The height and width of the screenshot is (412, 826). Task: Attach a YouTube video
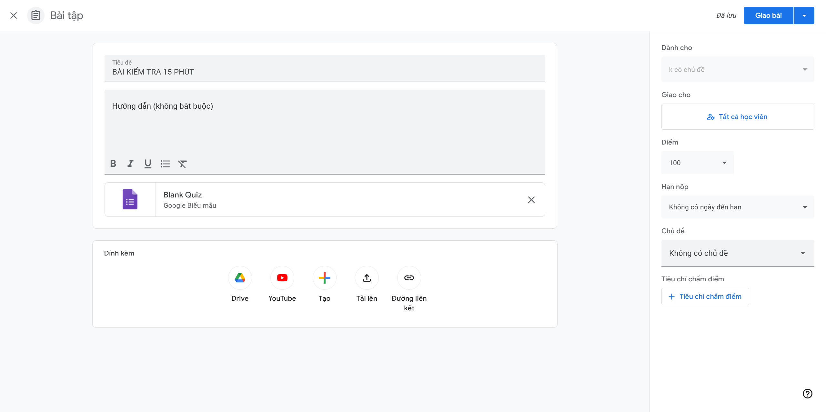pyautogui.click(x=282, y=278)
